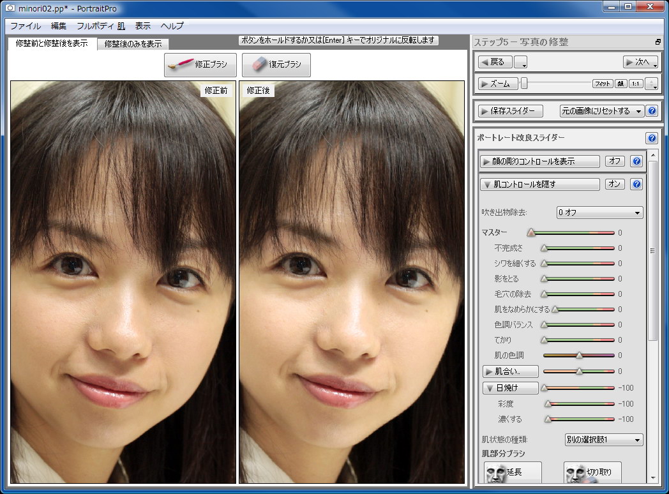The image size is (669, 494).
Task: Select the 復元ブラシ restore brush tool
Action: click(x=276, y=64)
